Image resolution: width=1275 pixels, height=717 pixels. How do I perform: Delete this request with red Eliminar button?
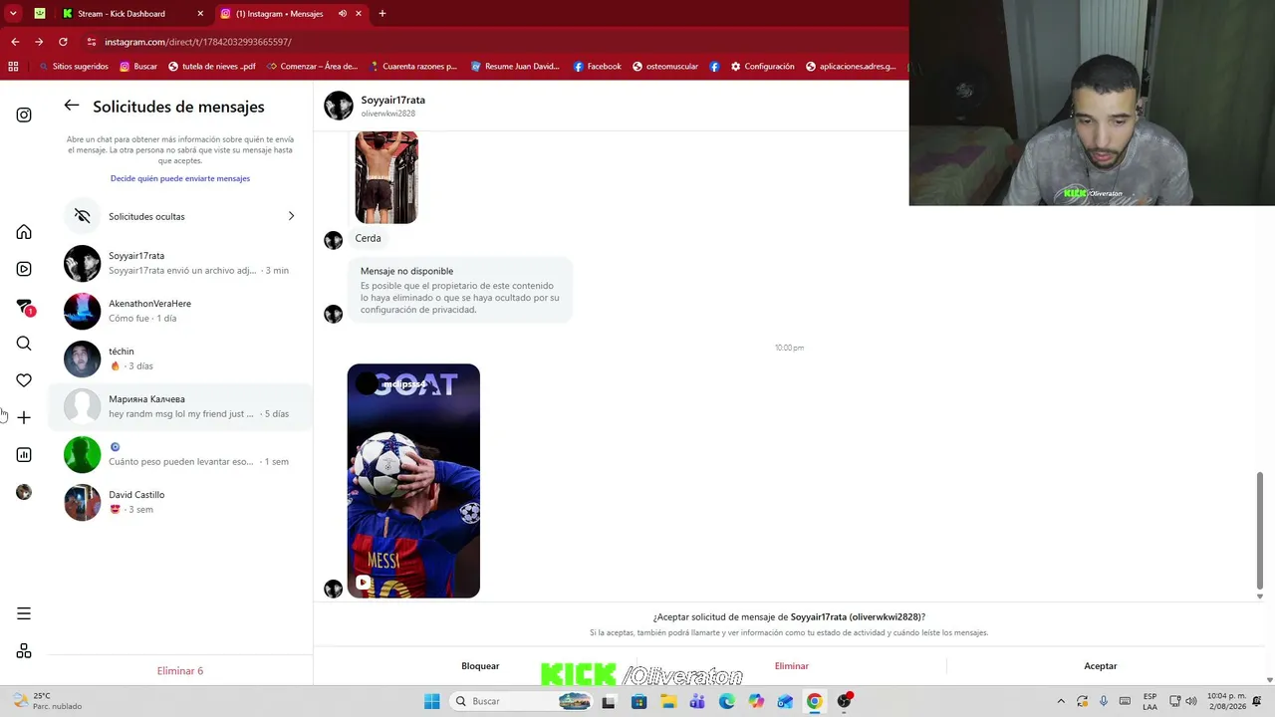[x=792, y=666]
